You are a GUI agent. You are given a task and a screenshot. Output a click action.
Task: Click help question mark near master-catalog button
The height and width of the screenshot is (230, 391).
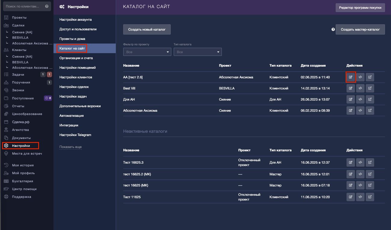(333, 29)
